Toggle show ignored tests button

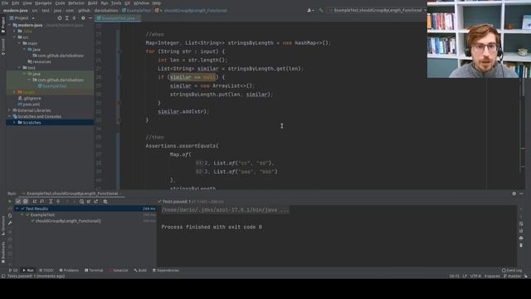coord(26,201)
